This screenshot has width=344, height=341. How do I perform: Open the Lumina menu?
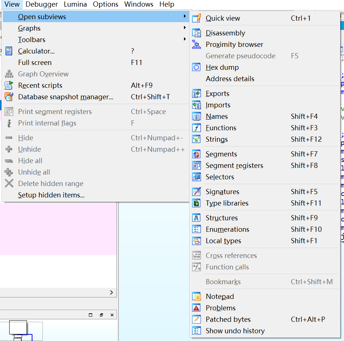(x=75, y=4)
